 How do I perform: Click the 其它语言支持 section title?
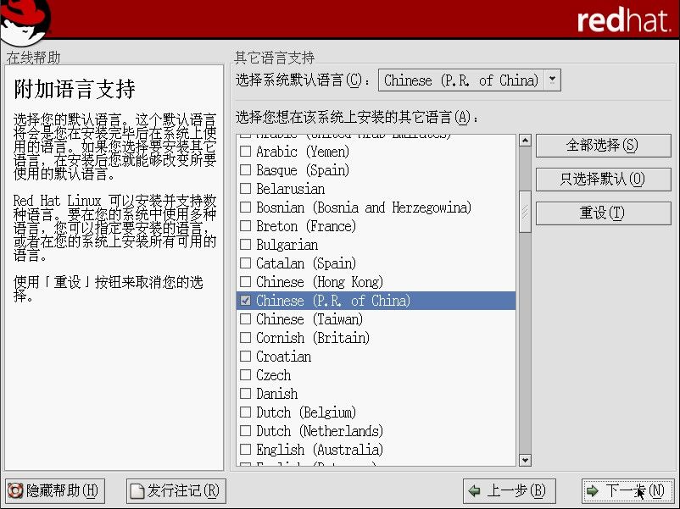click(275, 58)
